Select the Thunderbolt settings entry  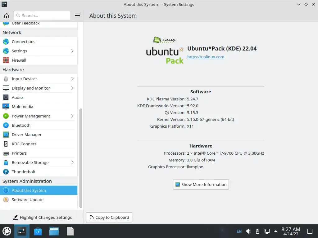click(39, 172)
